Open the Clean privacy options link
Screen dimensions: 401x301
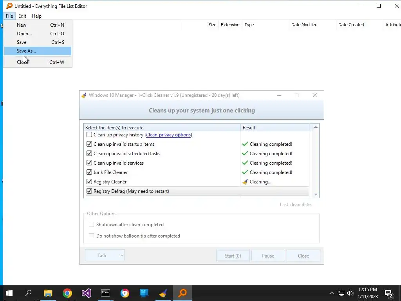[168, 135]
